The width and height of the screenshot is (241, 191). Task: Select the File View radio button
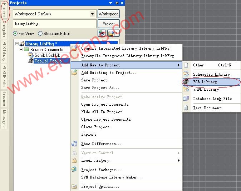(15, 33)
